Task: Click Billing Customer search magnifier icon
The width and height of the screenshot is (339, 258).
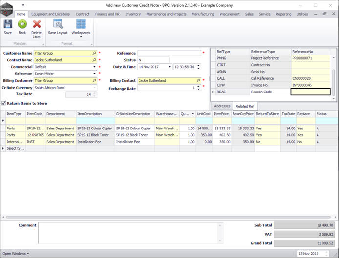Action: pyautogui.click(x=94, y=81)
